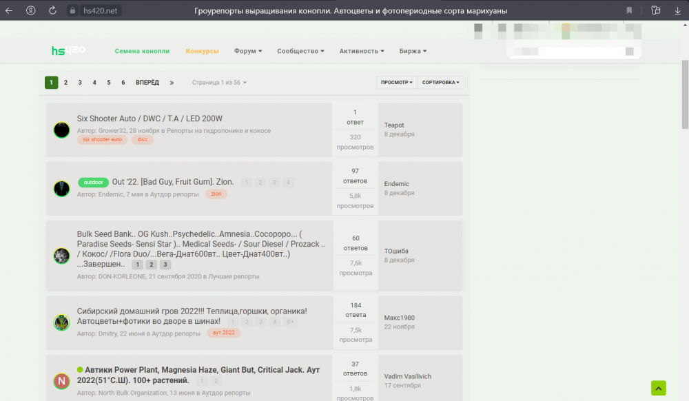Image resolution: width=689 pixels, height=401 pixels.
Task: Click the 'outdoor' green tag badge
Action: [93, 183]
